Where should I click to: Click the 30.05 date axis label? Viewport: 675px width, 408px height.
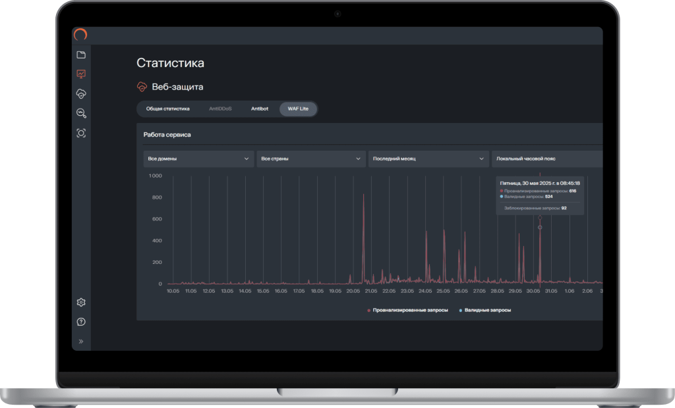click(x=533, y=291)
